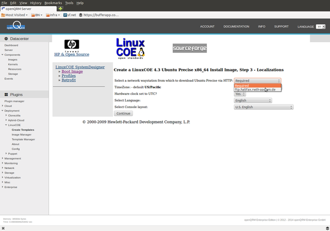Go to the Retrofit link

[69, 80]
